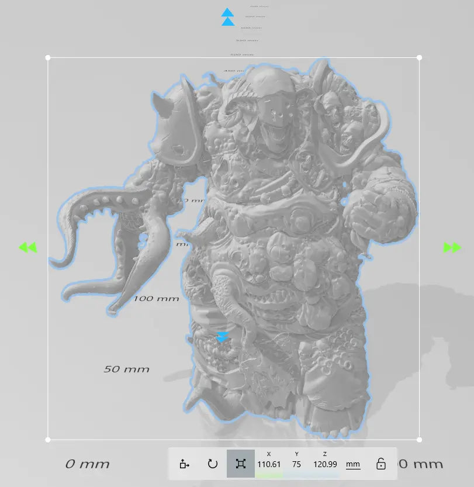Click the blue down arrow on the model's waist
The width and height of the screenshot is (474, 487).
point(223,336)
